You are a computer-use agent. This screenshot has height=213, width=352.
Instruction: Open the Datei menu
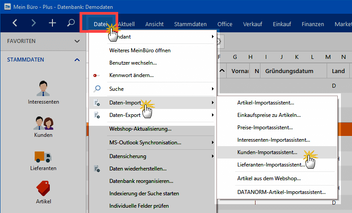click(100, 24)
